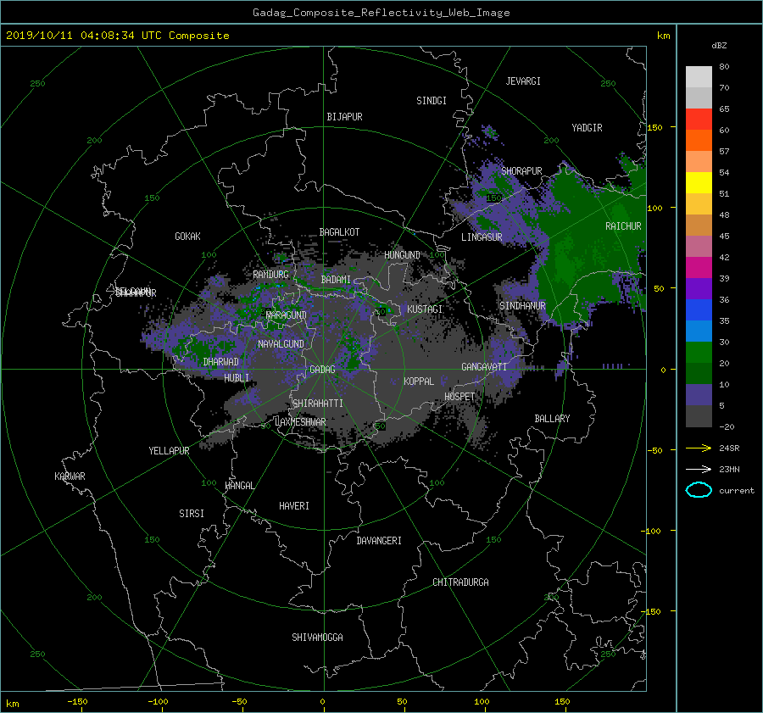Click the CHITRADURGA city label
Screen dimensions: 763x713
pos(460,582)
